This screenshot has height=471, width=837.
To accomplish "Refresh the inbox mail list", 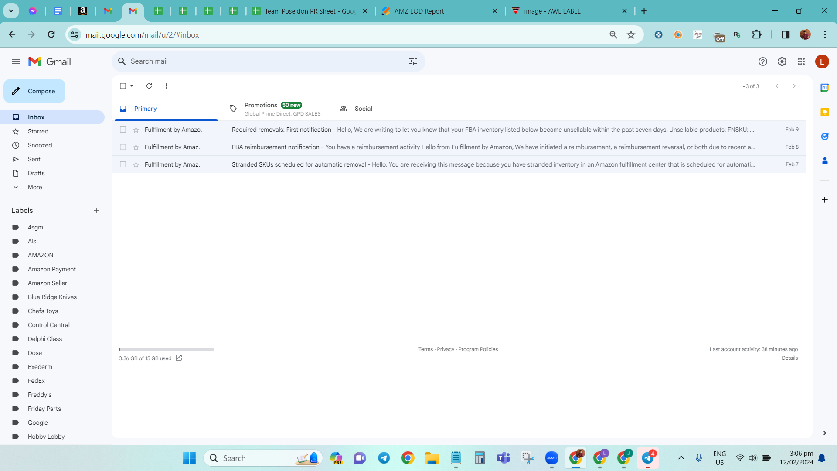I will (x=149, y=86).
